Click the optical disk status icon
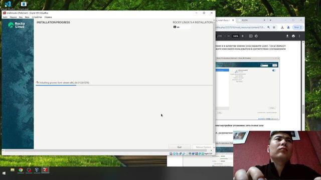This screenshot has height=180, width=321. coord(174,153)
